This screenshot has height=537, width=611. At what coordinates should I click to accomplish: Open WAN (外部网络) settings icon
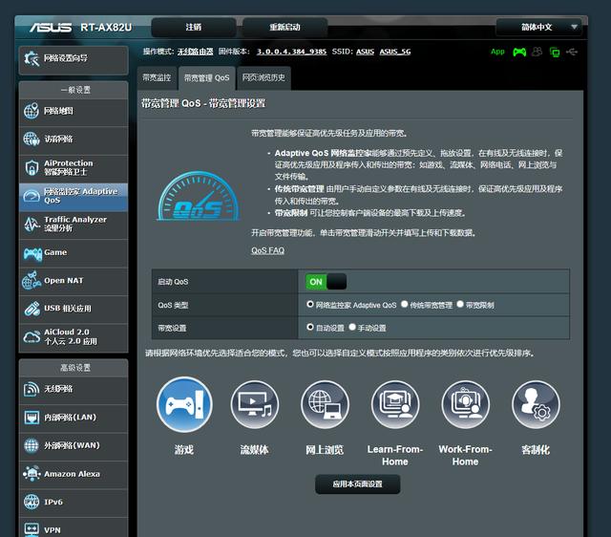click(32, 445)
